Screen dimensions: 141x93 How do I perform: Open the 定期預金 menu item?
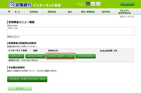click(x=34, y=12)
